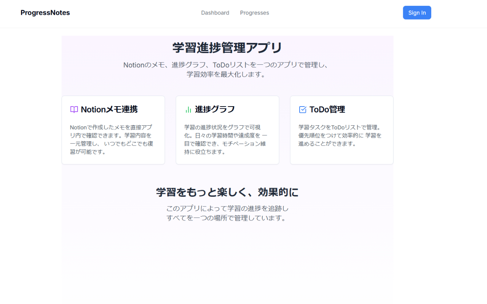Click the Notionメモ連携 card description text

[x=111, y=139]
